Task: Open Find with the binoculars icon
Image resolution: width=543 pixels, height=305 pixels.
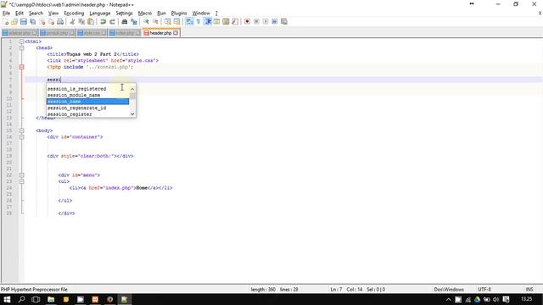Action: click(x=125, y=22)
